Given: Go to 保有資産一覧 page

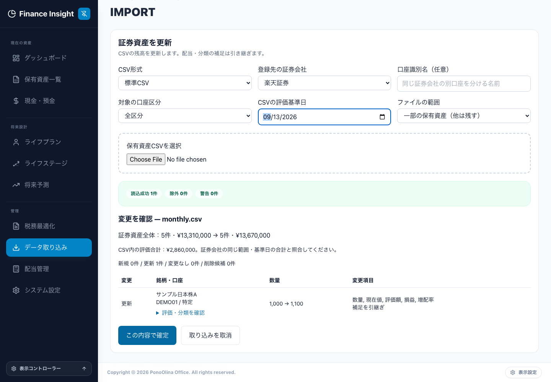Looking at the screenshot, I should [x=49, y=79].
